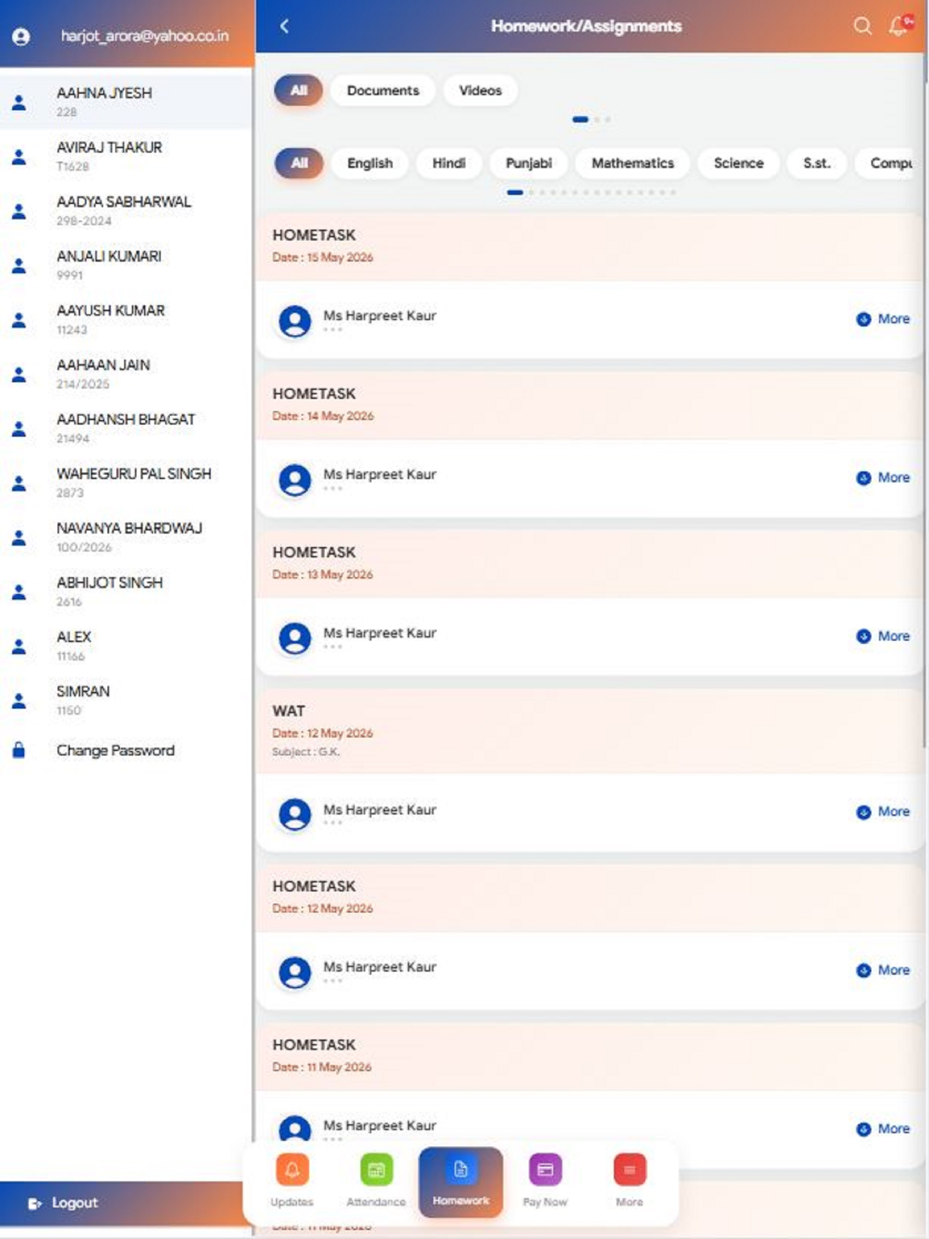Switch to student SIMRAN

(126, 701)
